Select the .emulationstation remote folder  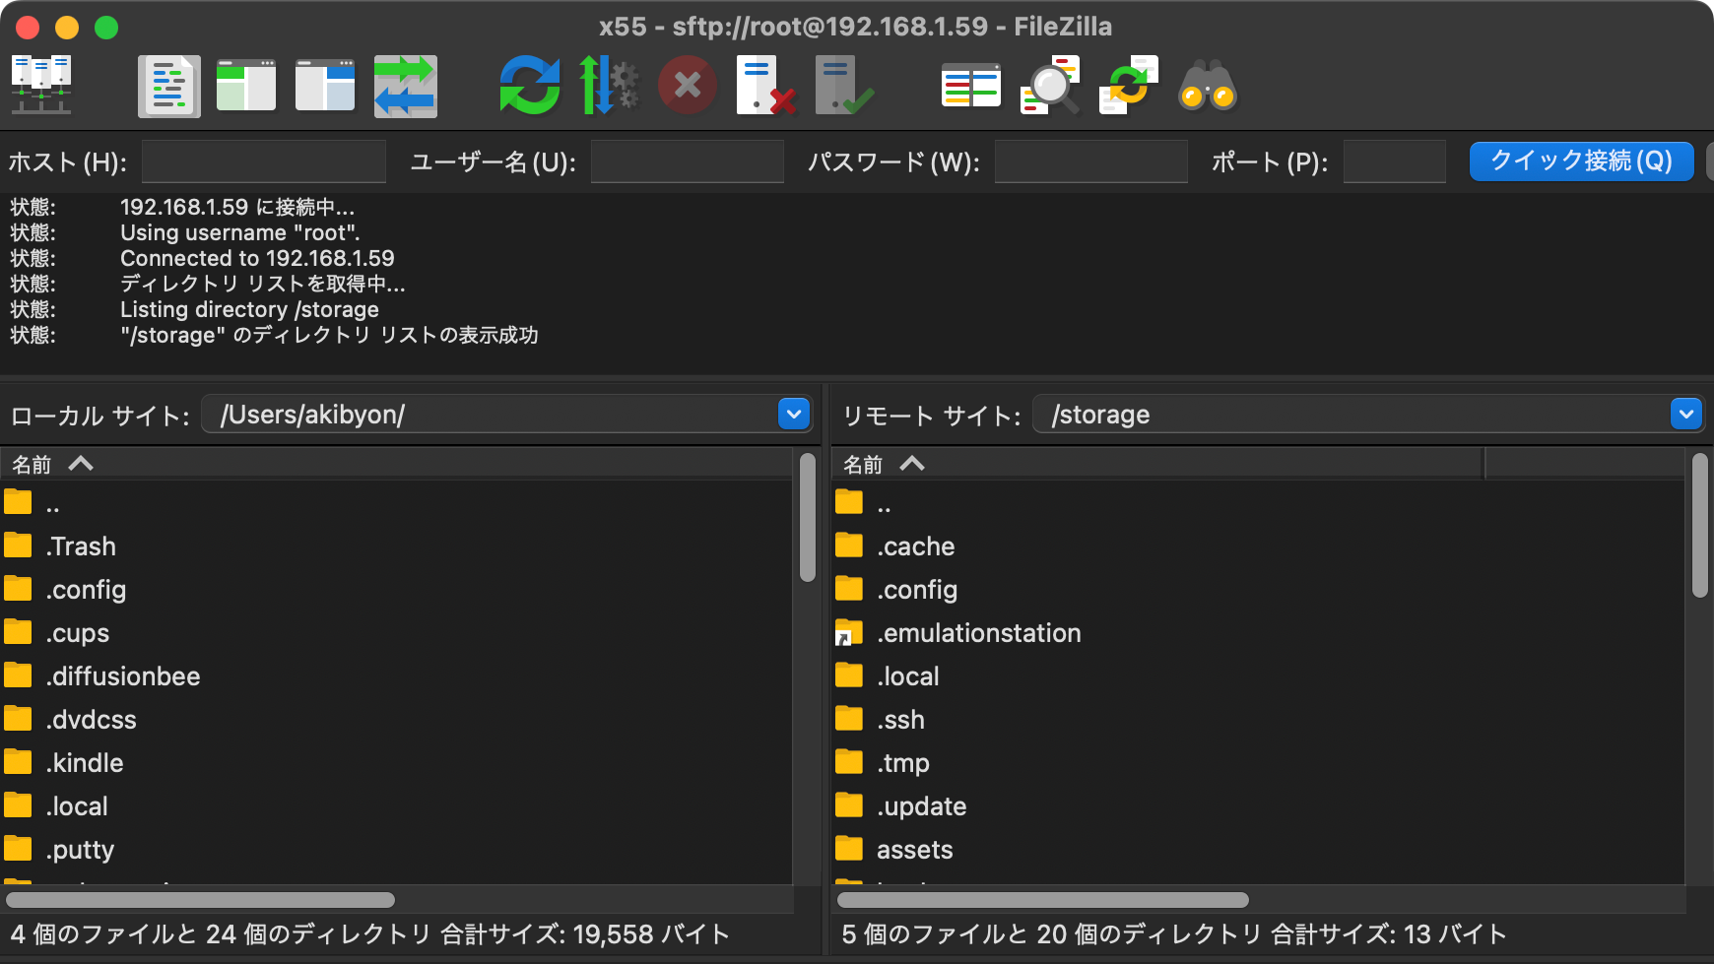978,633
